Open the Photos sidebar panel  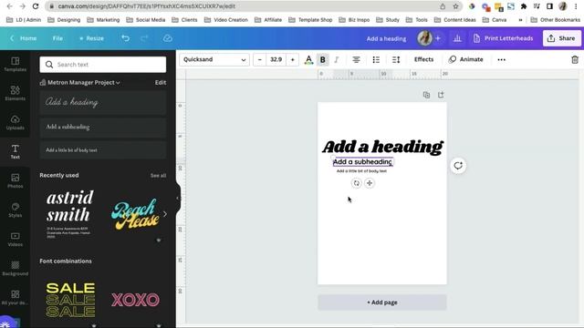15,180
